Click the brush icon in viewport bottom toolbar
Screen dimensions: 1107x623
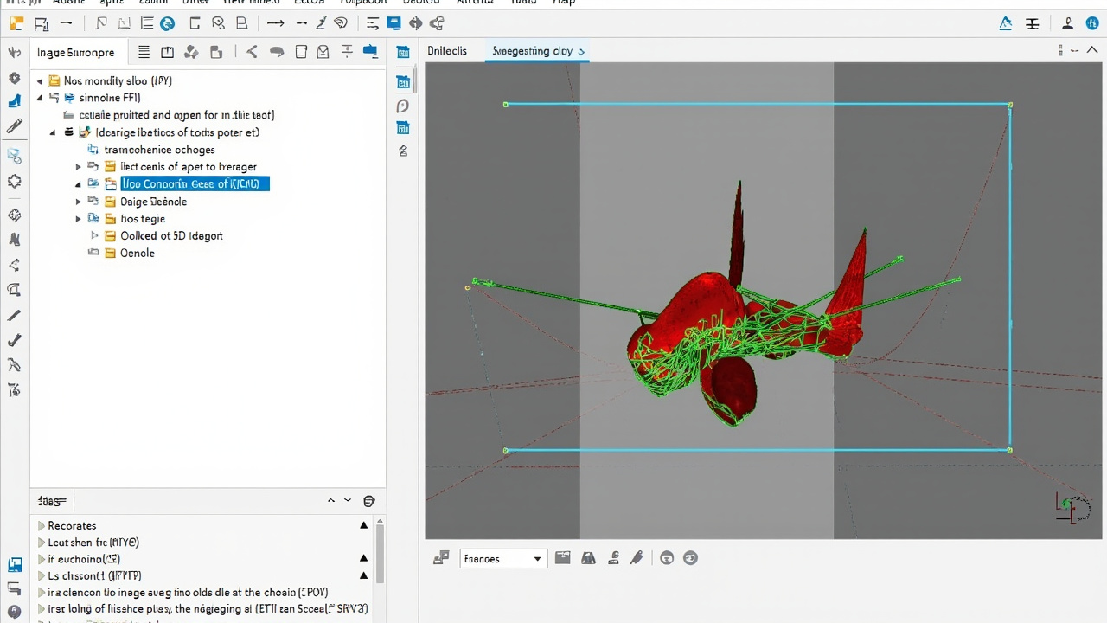point(637,558)
